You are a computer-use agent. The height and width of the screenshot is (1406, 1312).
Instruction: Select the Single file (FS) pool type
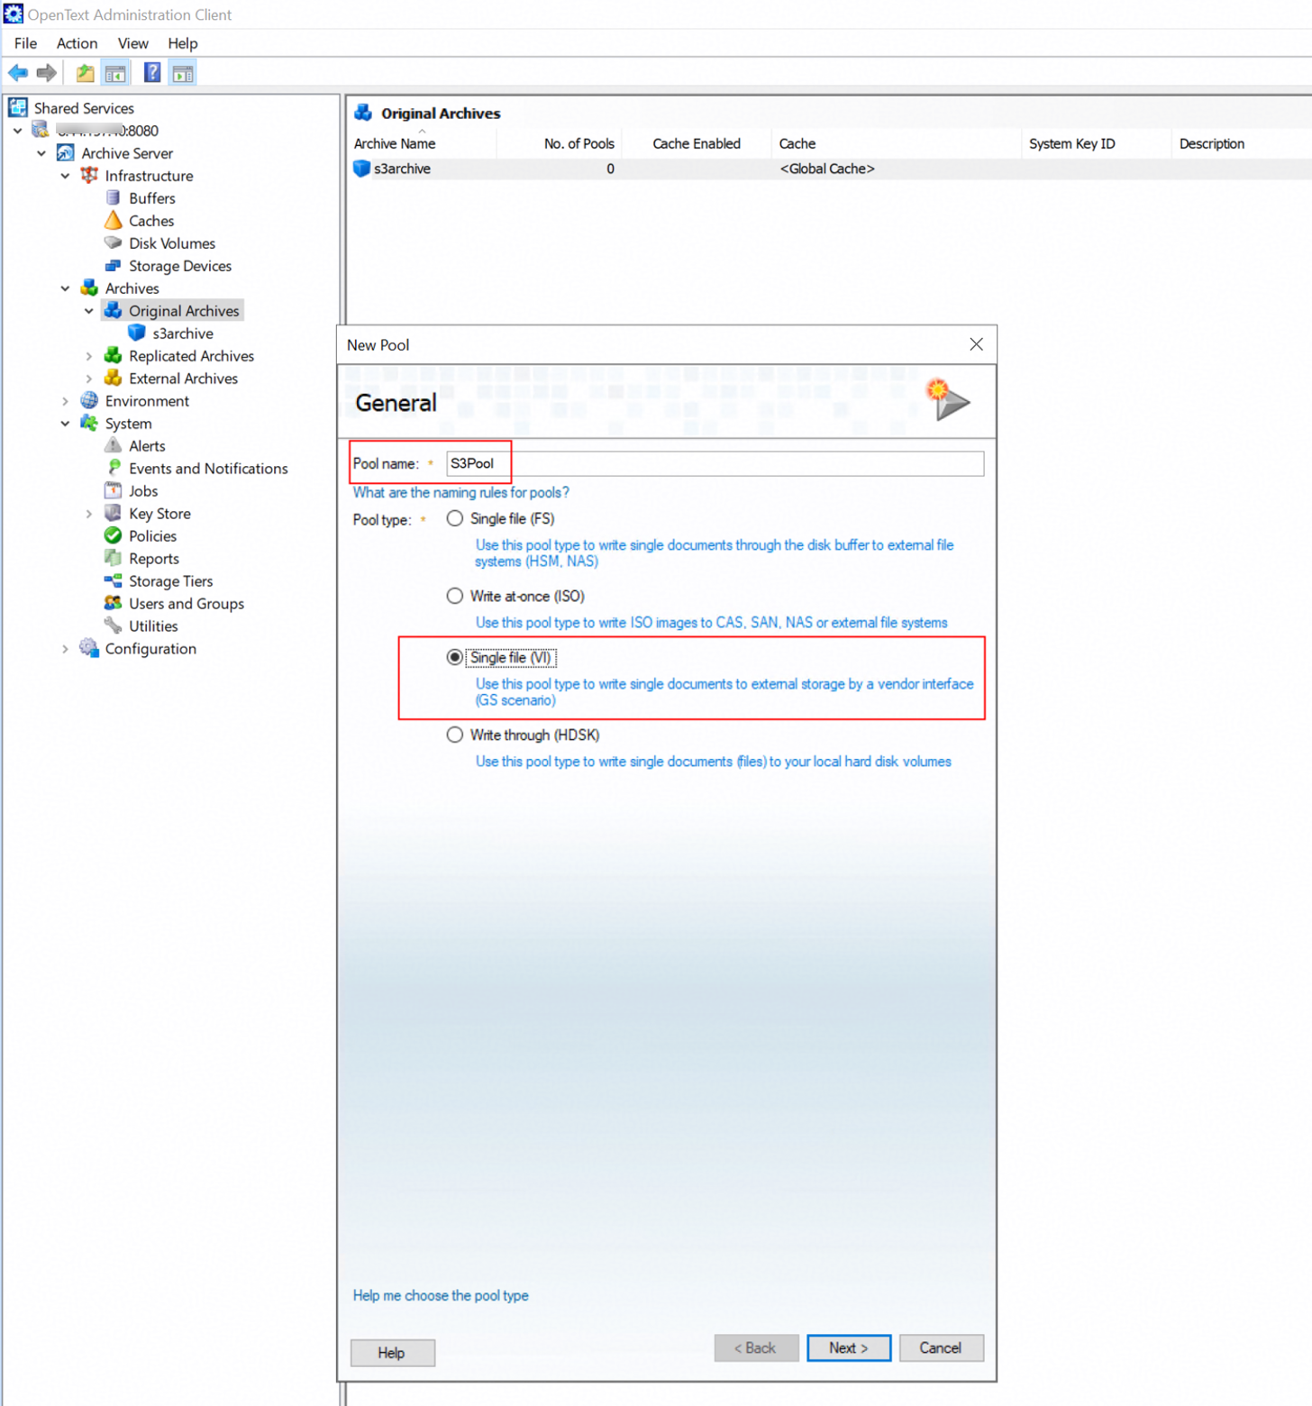point(455,519)
